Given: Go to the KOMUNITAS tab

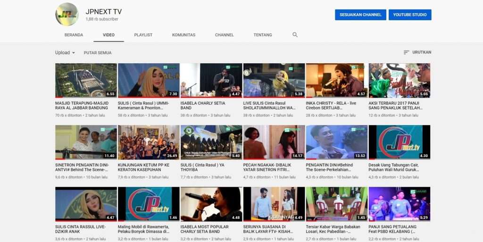Looking at the screenshot, I should (183, 35).
